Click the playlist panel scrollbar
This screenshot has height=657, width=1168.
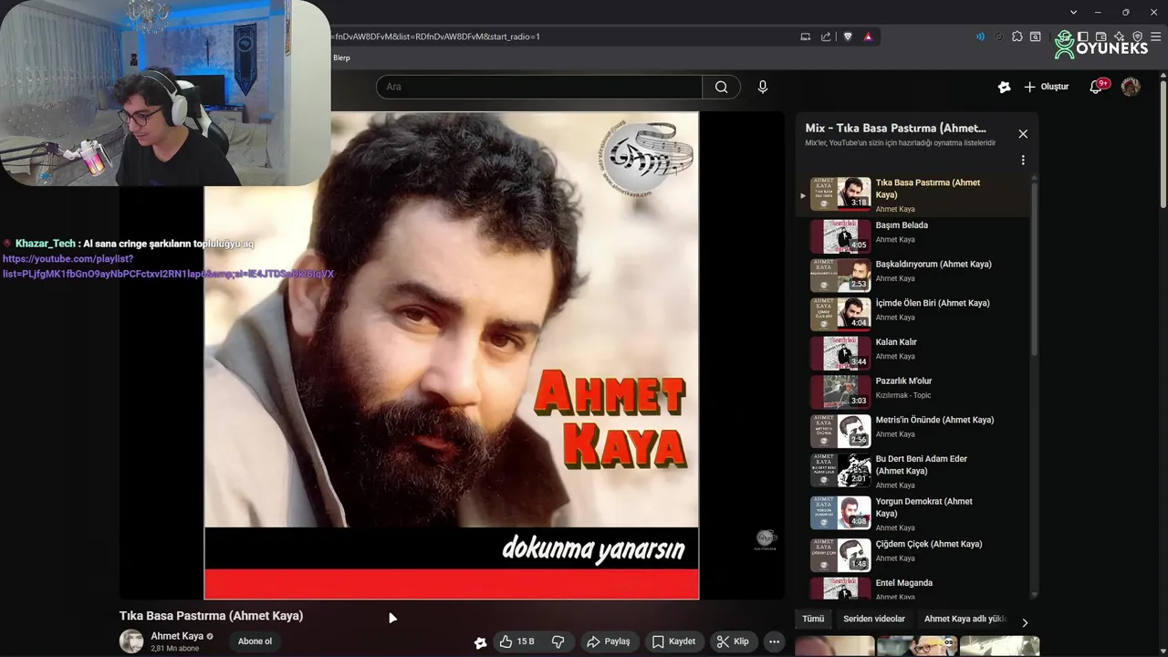1034,269
